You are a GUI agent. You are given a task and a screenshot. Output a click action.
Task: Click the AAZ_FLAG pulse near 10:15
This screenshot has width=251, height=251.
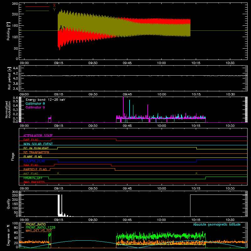[196, 174]
